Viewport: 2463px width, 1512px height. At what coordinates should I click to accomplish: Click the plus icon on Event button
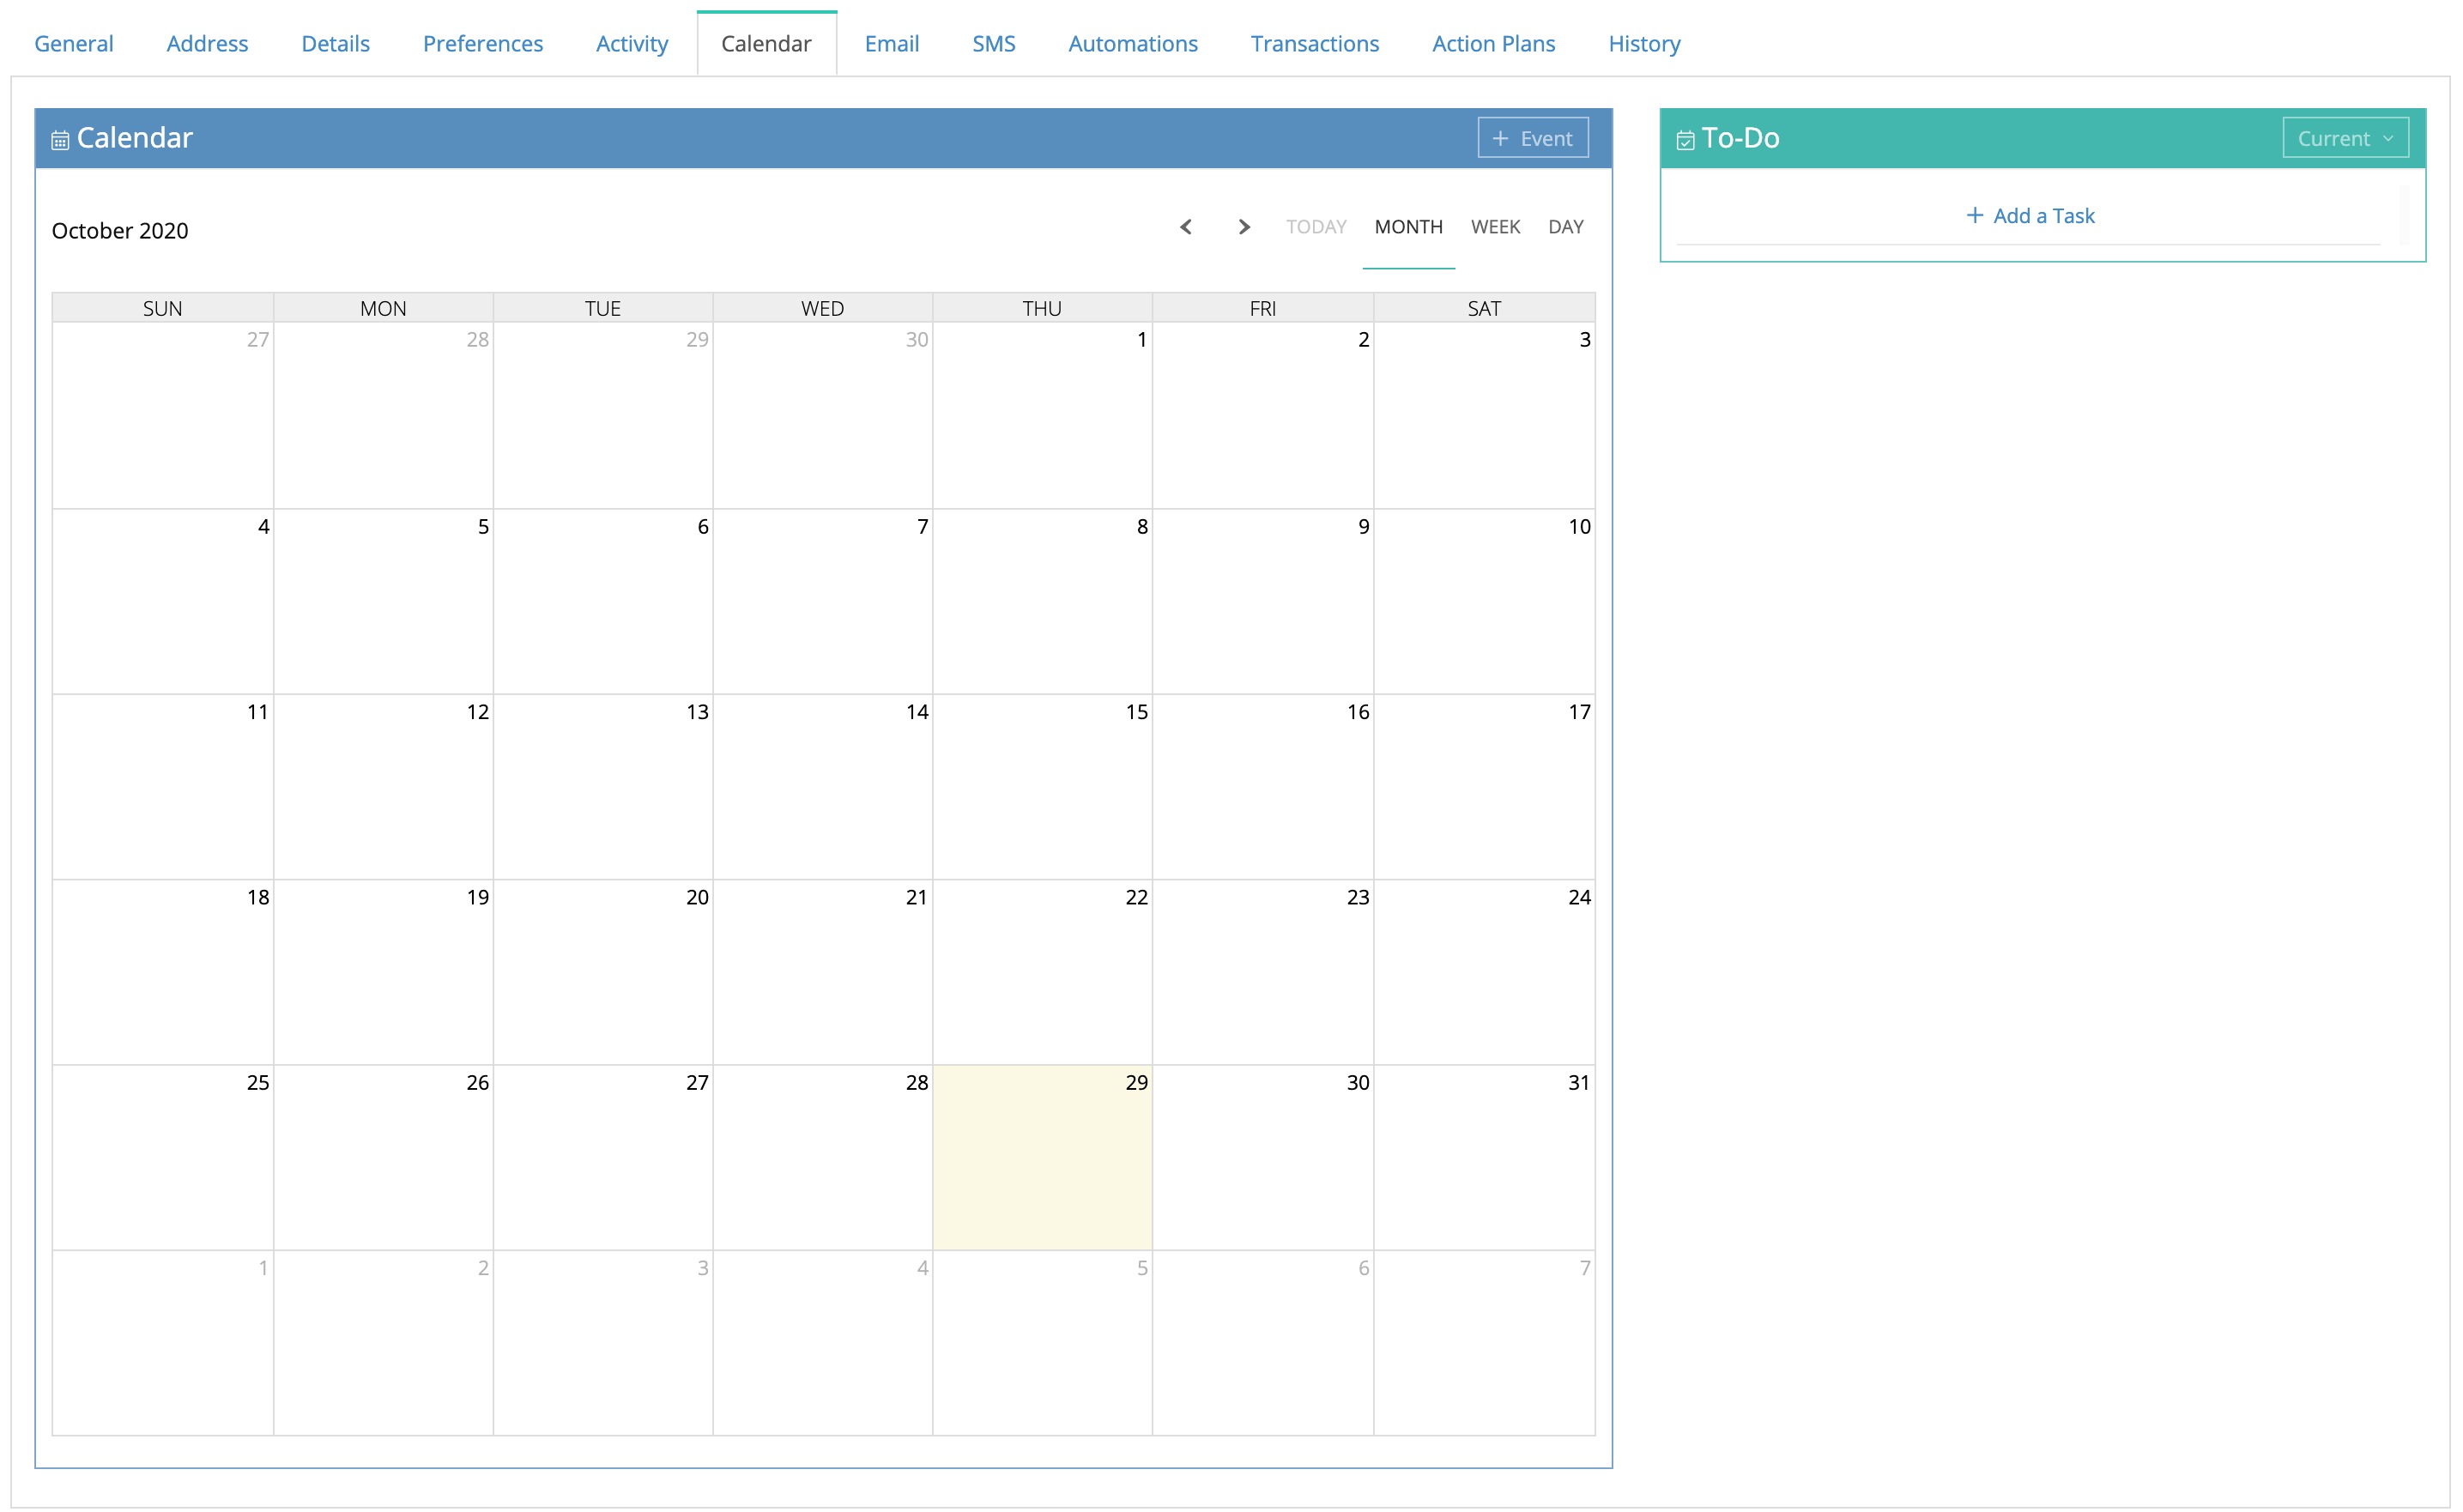click(1499, 139)
